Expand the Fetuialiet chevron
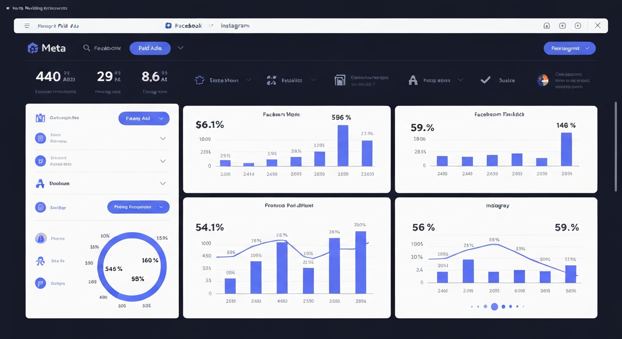 coord(313,80)
